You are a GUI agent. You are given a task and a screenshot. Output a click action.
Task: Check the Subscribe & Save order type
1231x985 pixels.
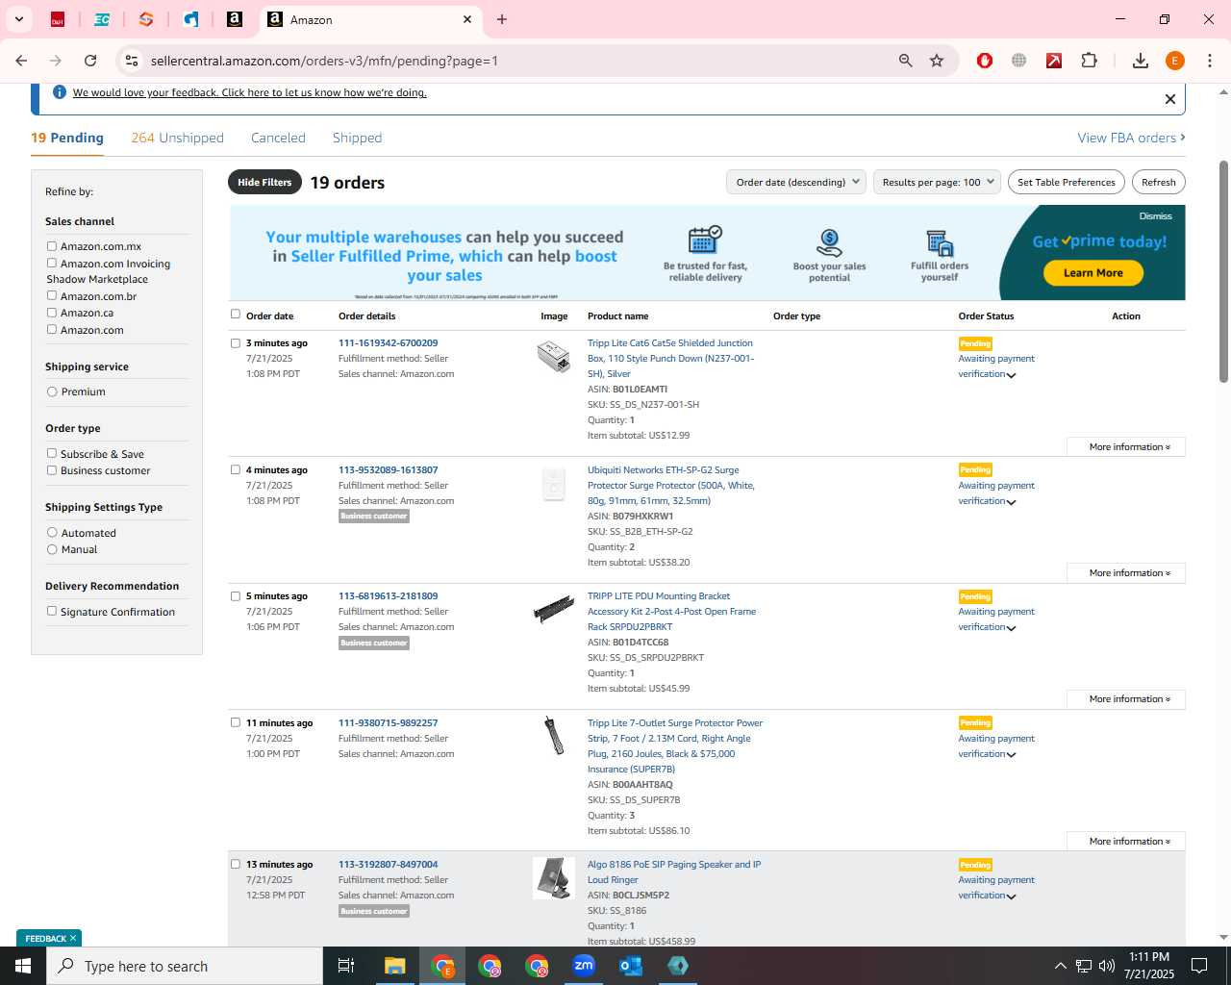(x=52, y=453)
